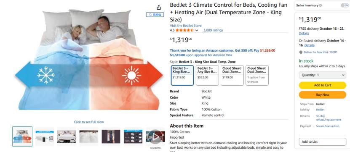
Task: Play the product video thumbnail
Action: click(x=155, y=136)
